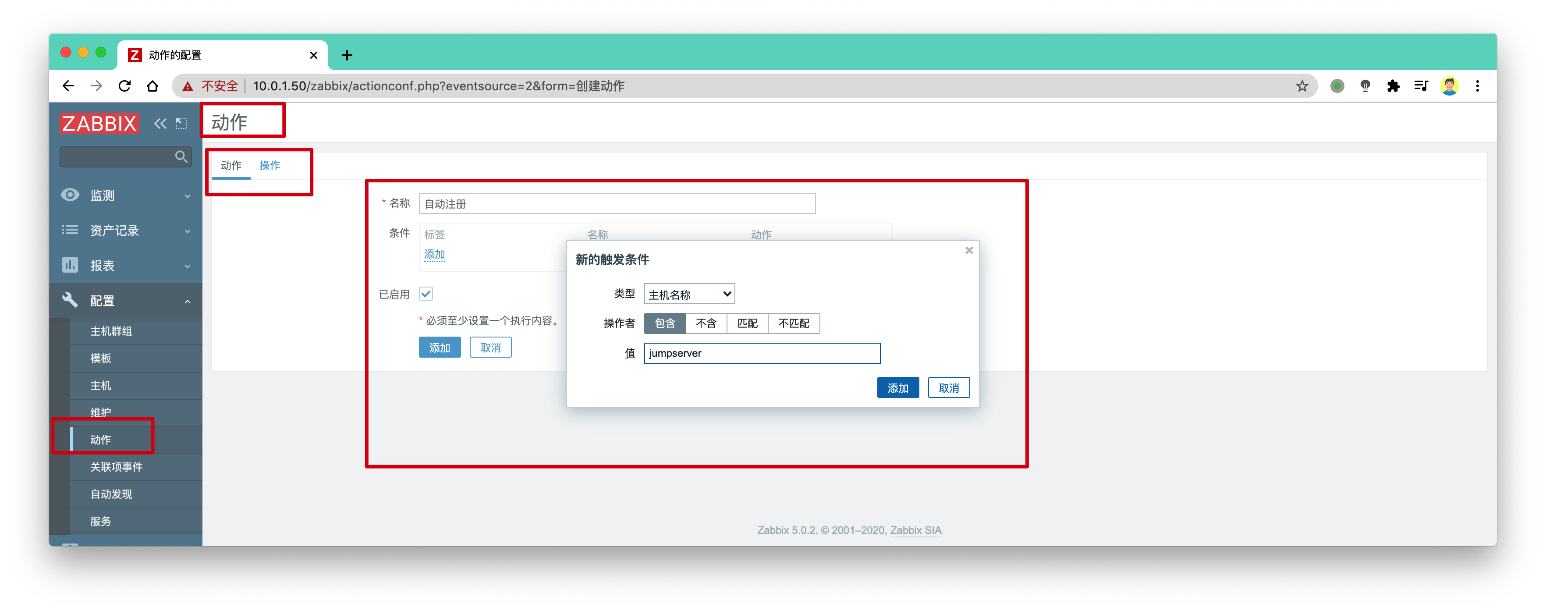Open the Zabbix SIA footer link

point(915,530)
